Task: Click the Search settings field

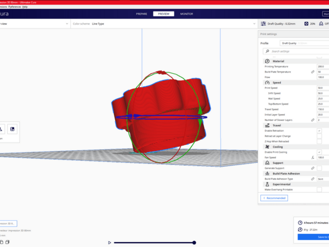Action: pos(296,51)
